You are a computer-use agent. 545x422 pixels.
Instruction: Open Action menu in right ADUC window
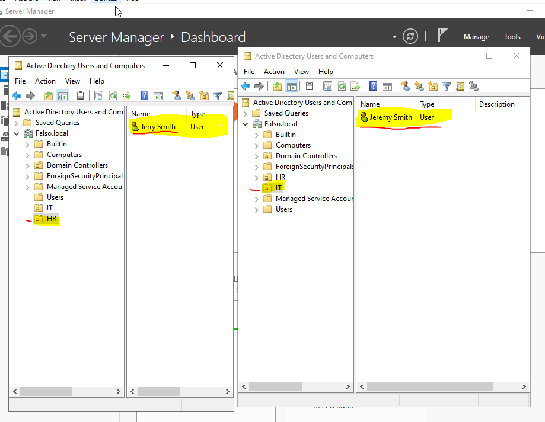(x=274, y=72)
